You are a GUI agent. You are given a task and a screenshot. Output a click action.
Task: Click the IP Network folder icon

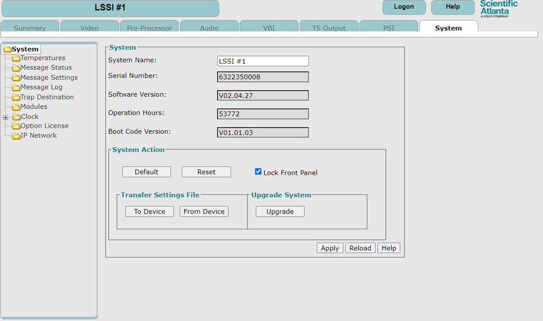click(16, 135)
